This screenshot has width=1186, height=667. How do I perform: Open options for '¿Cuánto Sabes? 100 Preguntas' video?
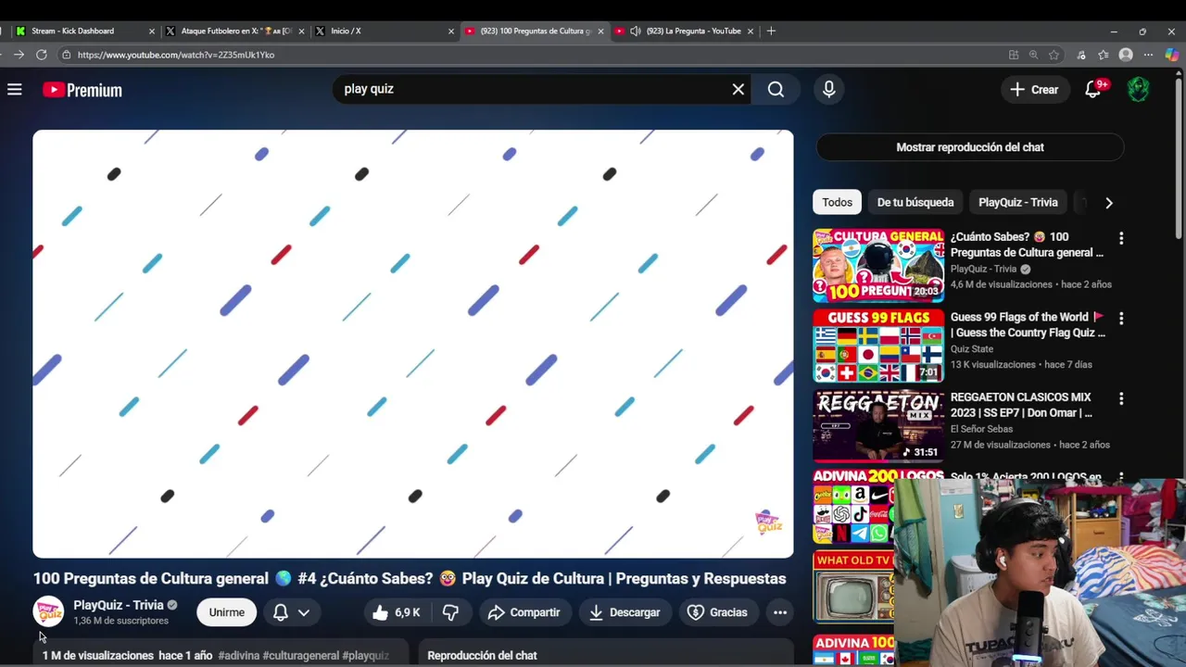click(x=1121, y=238)
